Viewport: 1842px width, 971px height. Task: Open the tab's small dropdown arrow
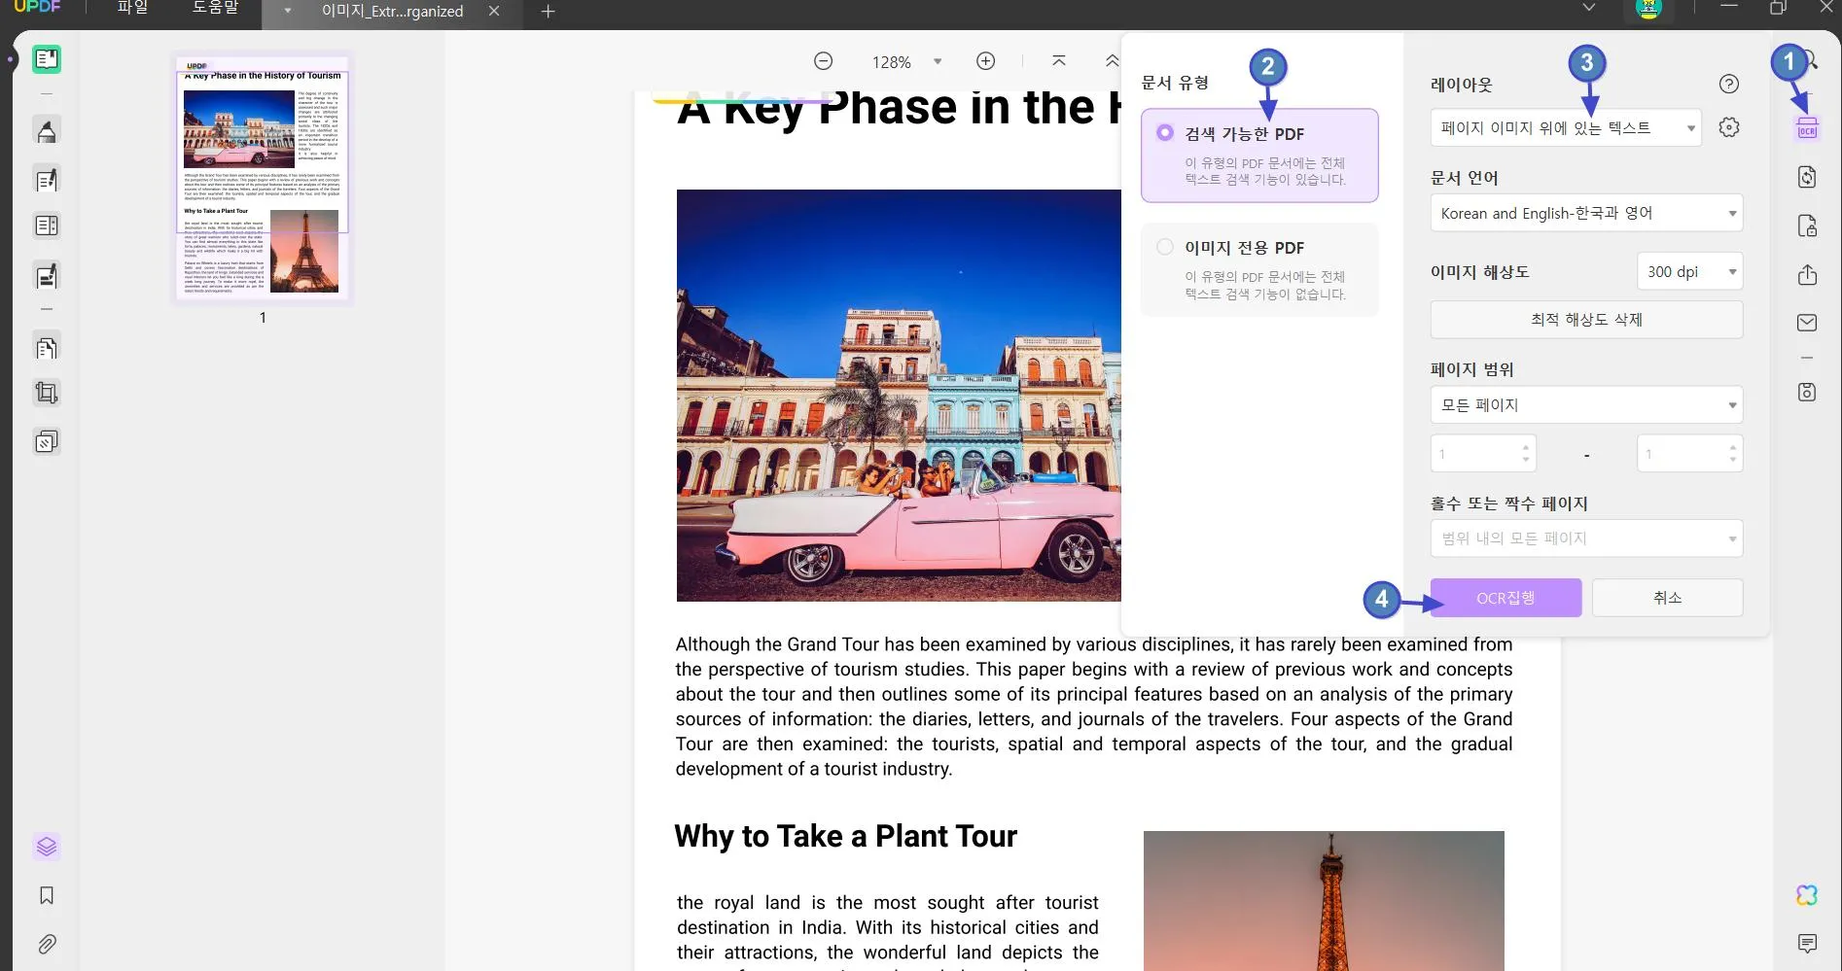point(288,11)
